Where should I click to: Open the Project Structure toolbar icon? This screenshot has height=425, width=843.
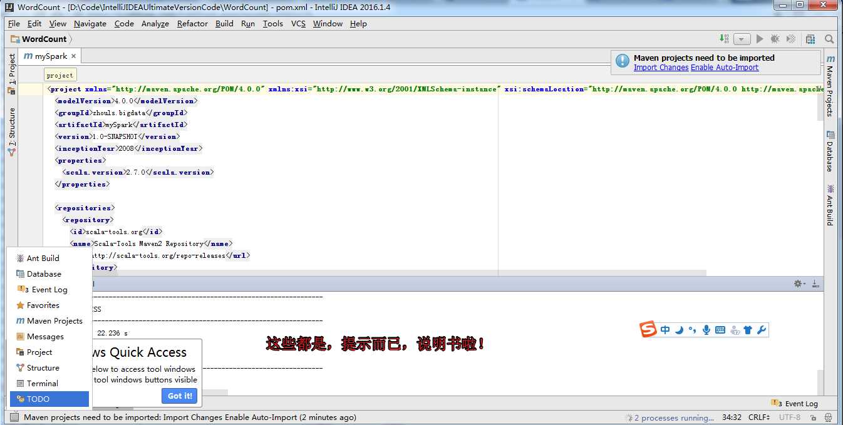pos(810,39)
